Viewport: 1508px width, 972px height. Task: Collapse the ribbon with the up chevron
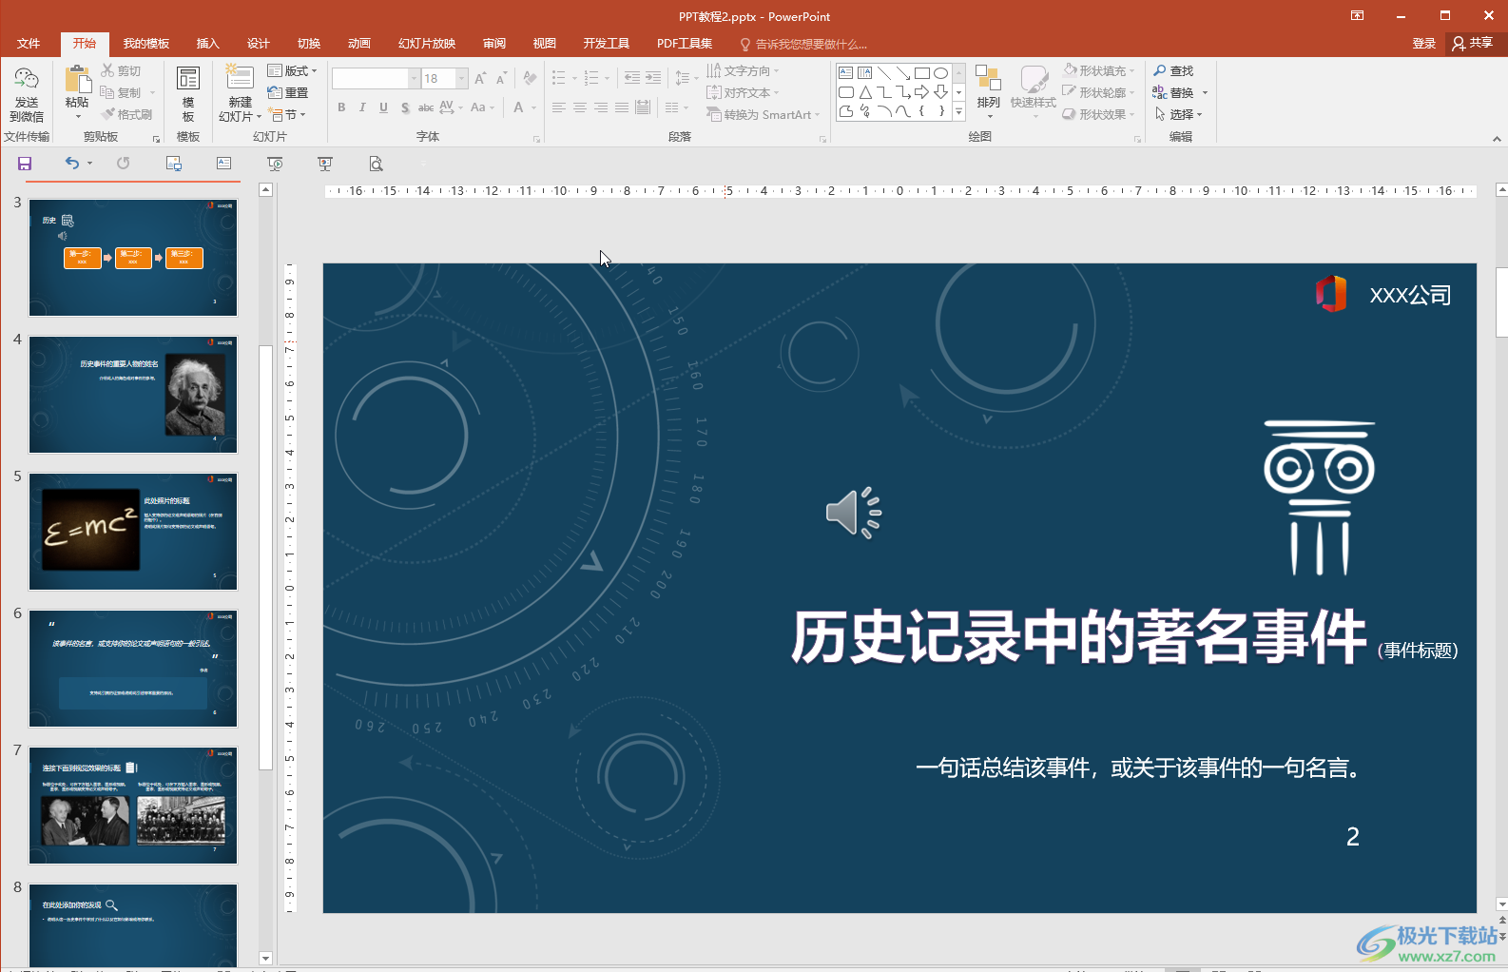click(1497, 139)
